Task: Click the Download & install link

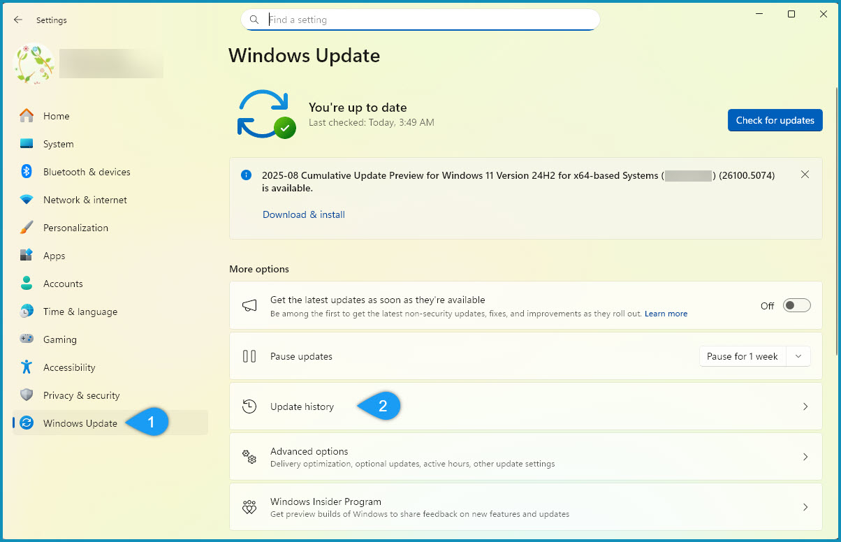Action: click(x=303, y=214)
